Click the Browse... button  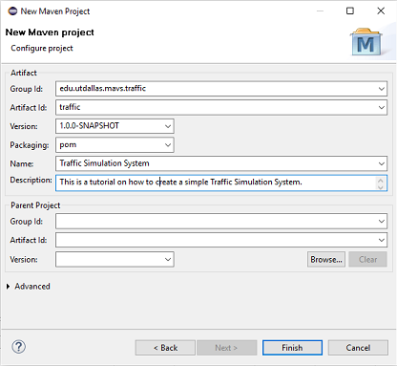click(326, 259)
